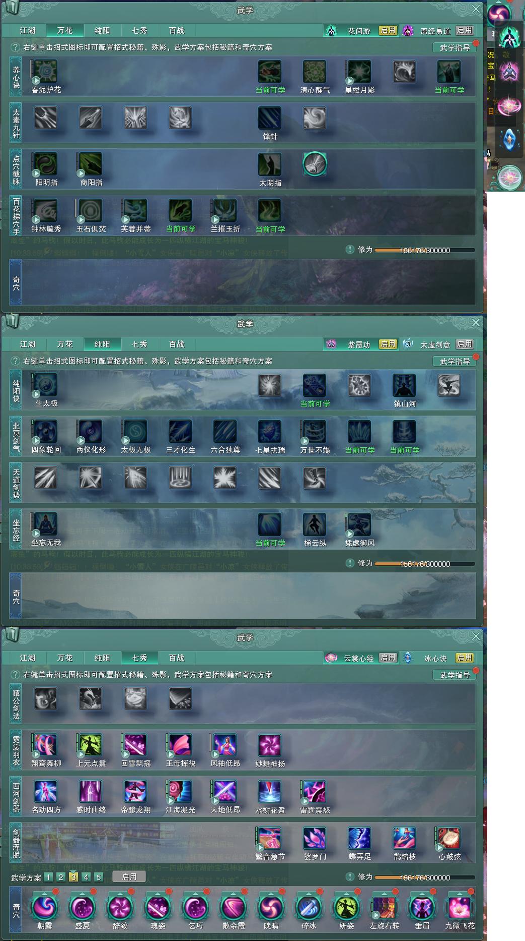
Task: Select the 九微飞花 talent node
Action: (460, 907)
